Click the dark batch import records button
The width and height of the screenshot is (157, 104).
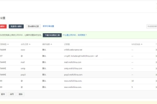pos(16,26)
